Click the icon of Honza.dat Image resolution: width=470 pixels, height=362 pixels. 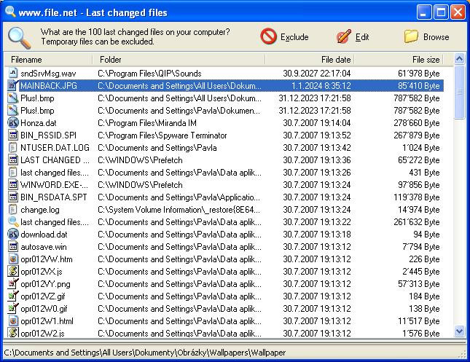click(13, 123)
